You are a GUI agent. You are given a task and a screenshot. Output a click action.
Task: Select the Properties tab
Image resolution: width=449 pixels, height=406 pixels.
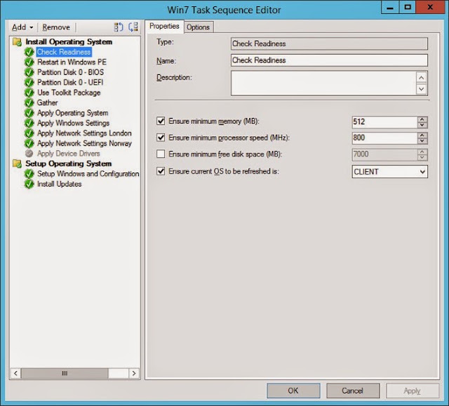(x=164, y=27)
